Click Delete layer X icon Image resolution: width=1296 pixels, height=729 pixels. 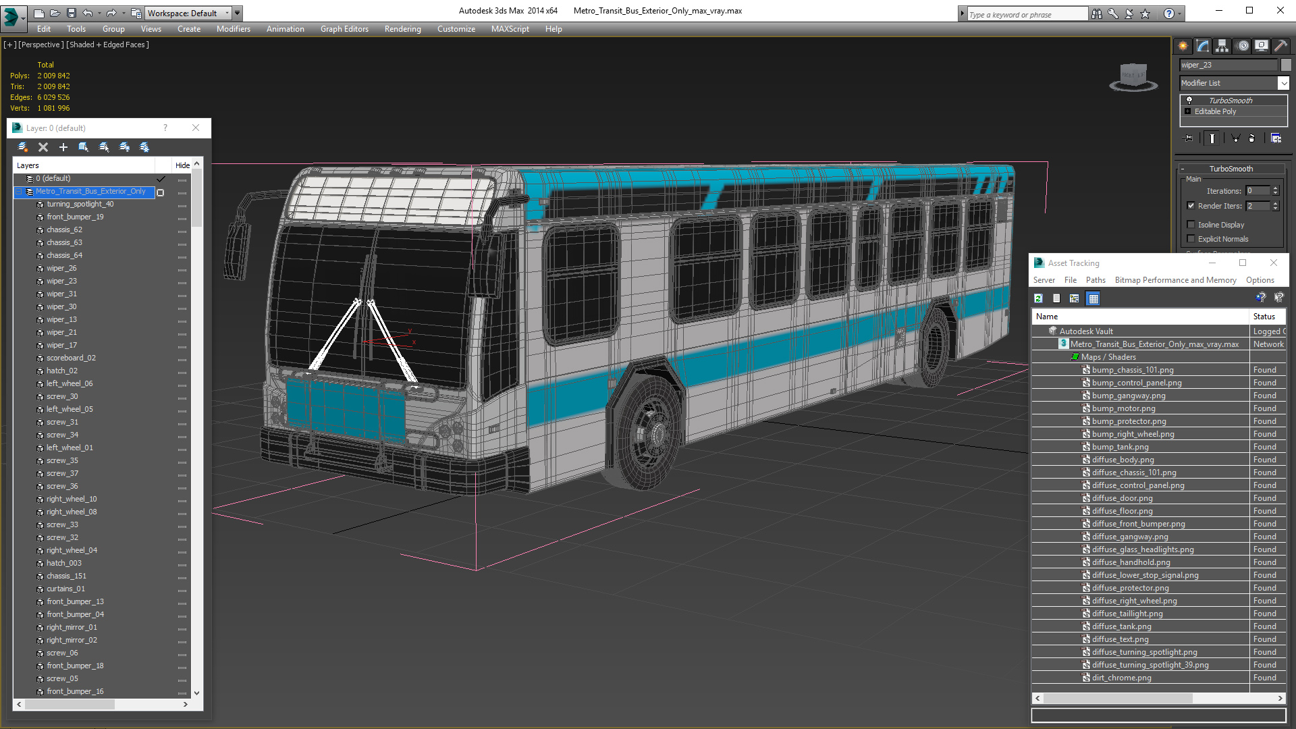(x=43, y=146)
